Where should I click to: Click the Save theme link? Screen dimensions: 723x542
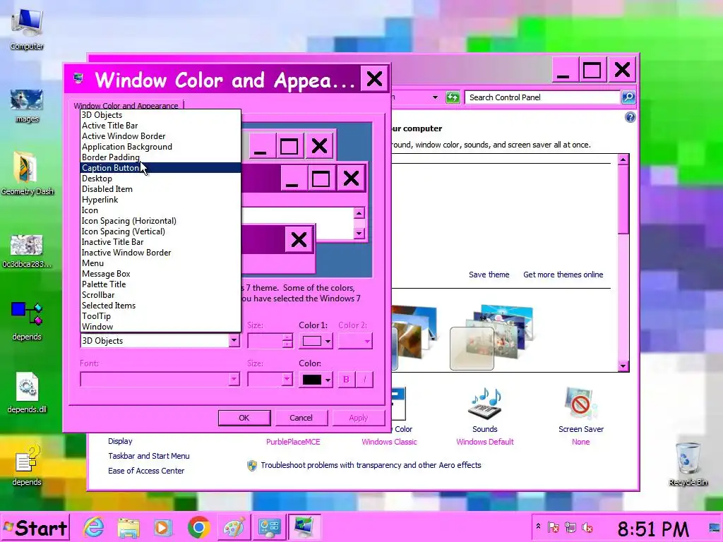[x=489, y=275]
